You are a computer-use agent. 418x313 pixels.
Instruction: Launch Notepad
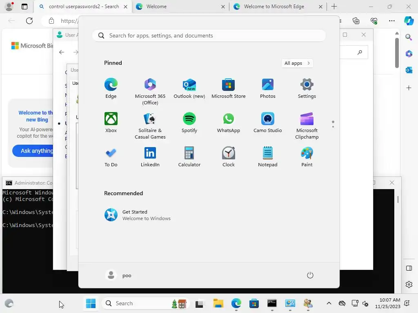268,157
